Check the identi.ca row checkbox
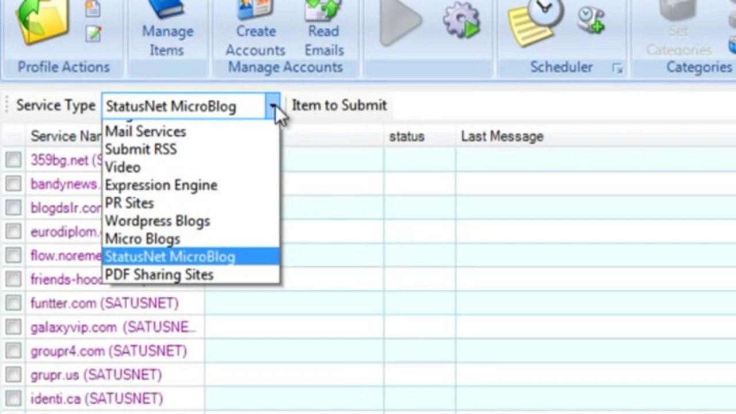This screenshot has height=414, width=736. [x=13, y=398]
